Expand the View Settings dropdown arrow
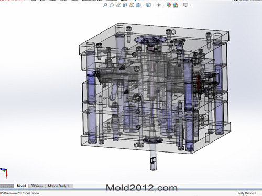The height and width of the screenshot is (196, 262). [x=190, y=5]
